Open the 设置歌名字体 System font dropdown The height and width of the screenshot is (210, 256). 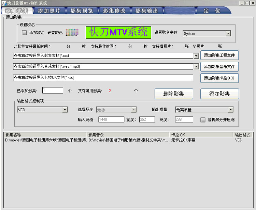pyautogui.click(x=228, y=34)
